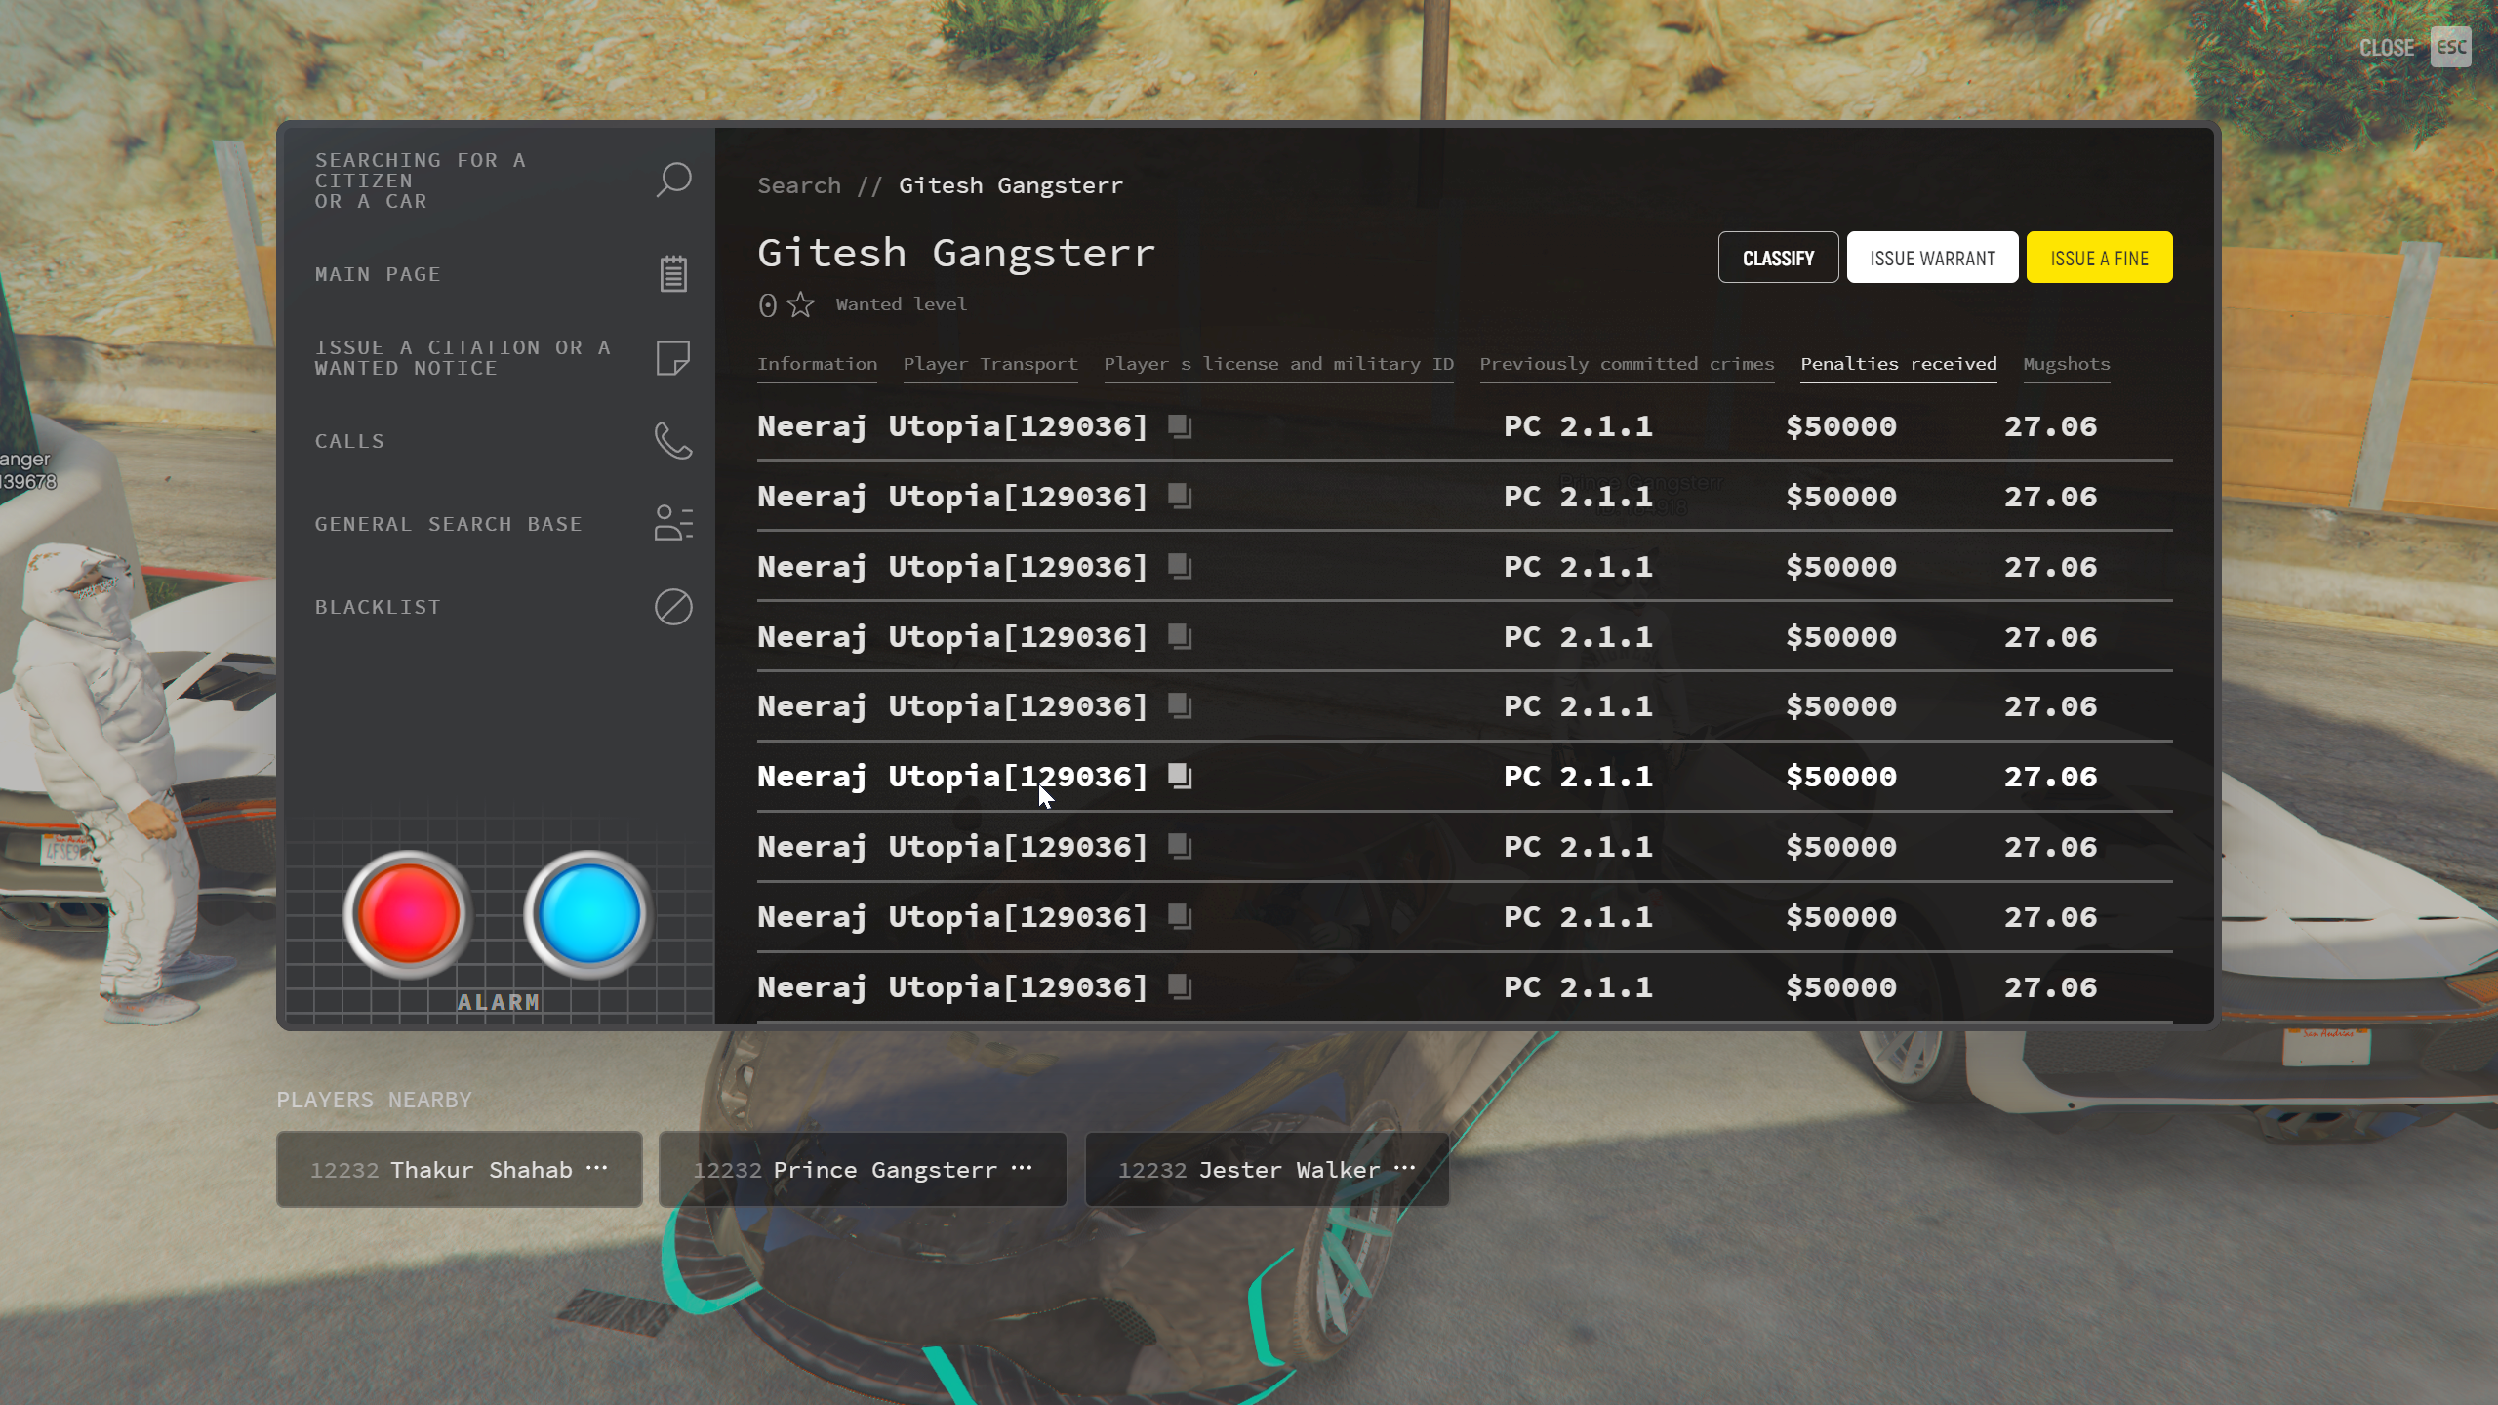
Task: Open citizen or car search magnifier icon
Action: click(x=673, y=180)
